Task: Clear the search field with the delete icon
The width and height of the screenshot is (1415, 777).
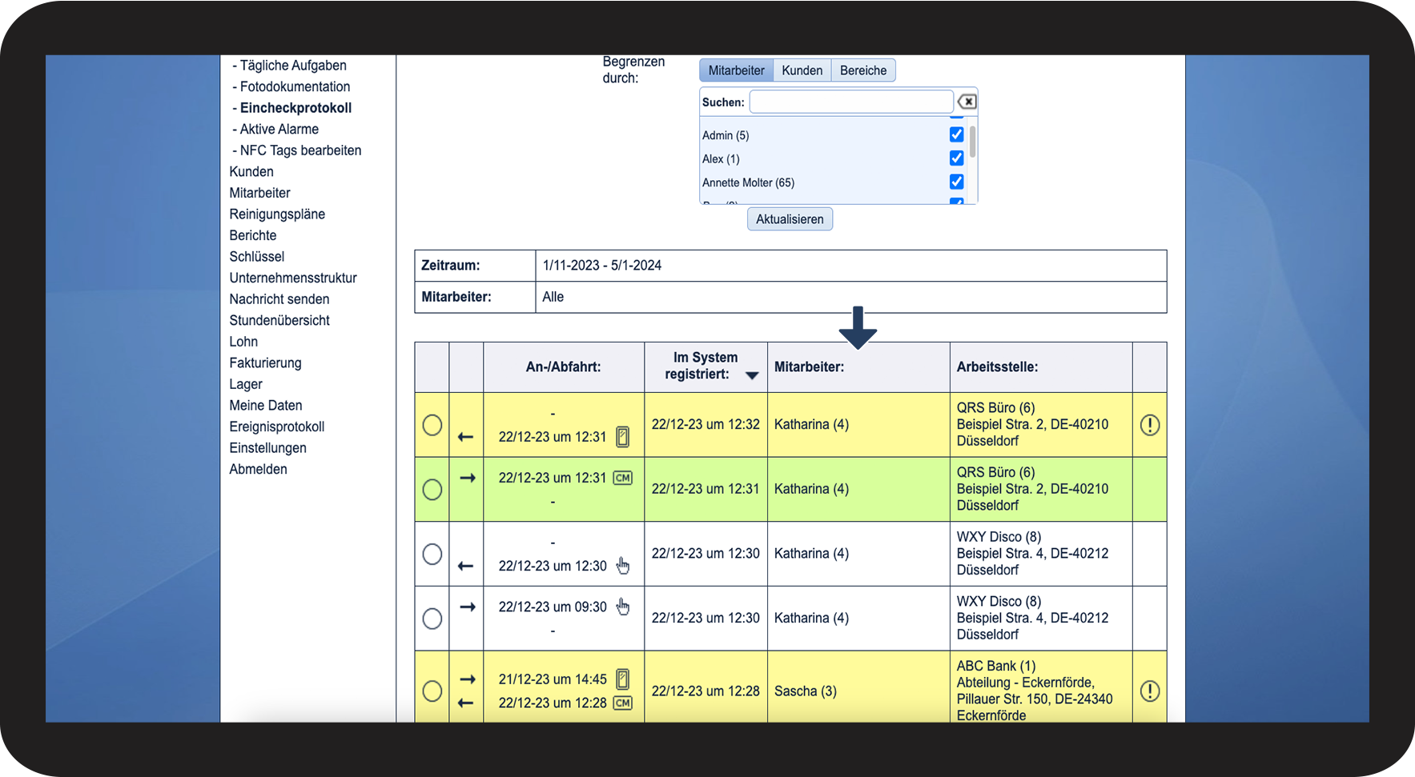Action: click(967, 102)
